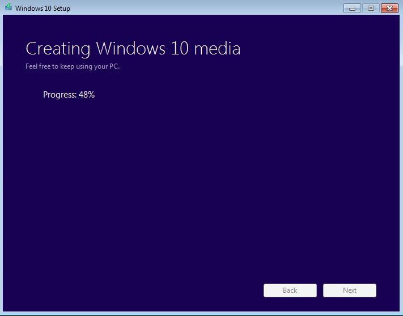This screenshot has width=403, height=316.
Task: Click the bottom window border edge
Action: 201,314
